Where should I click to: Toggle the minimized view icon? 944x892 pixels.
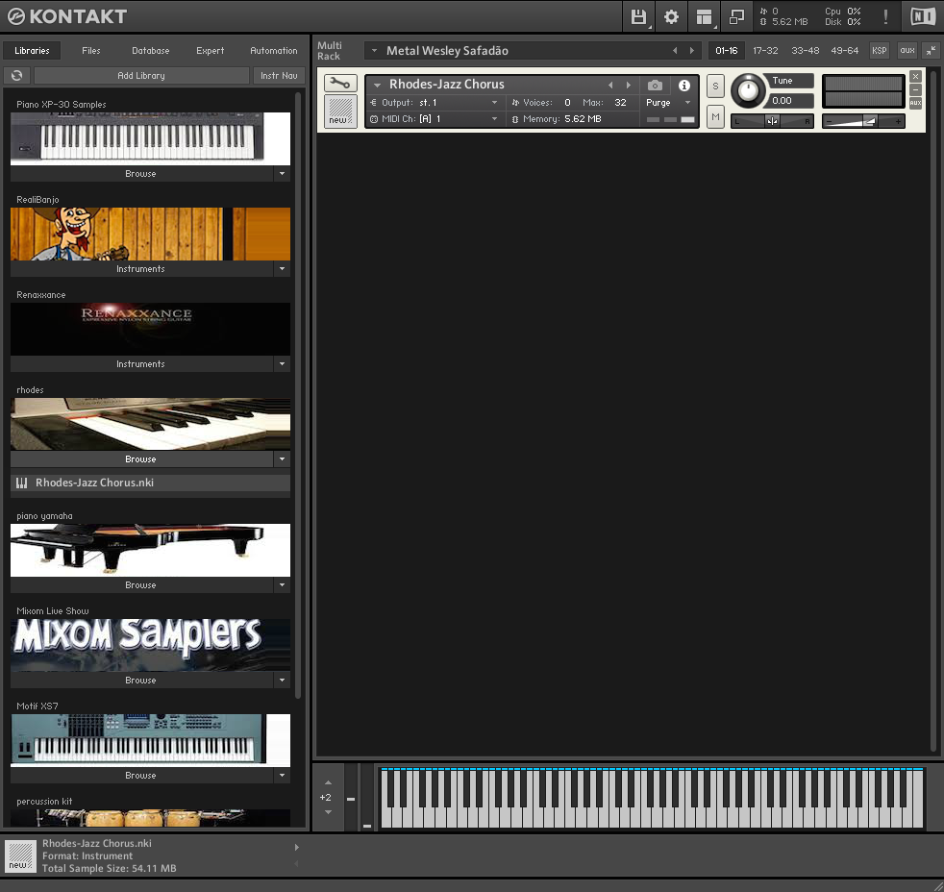click(x=736, y=17)
